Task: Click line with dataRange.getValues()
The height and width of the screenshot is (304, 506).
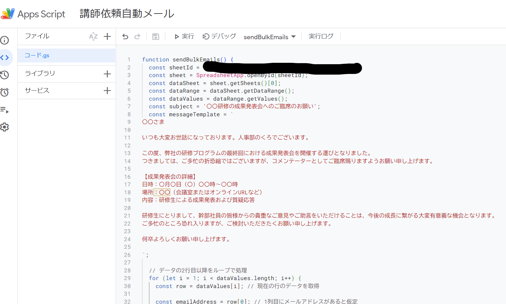Action: tap(218, 99)
